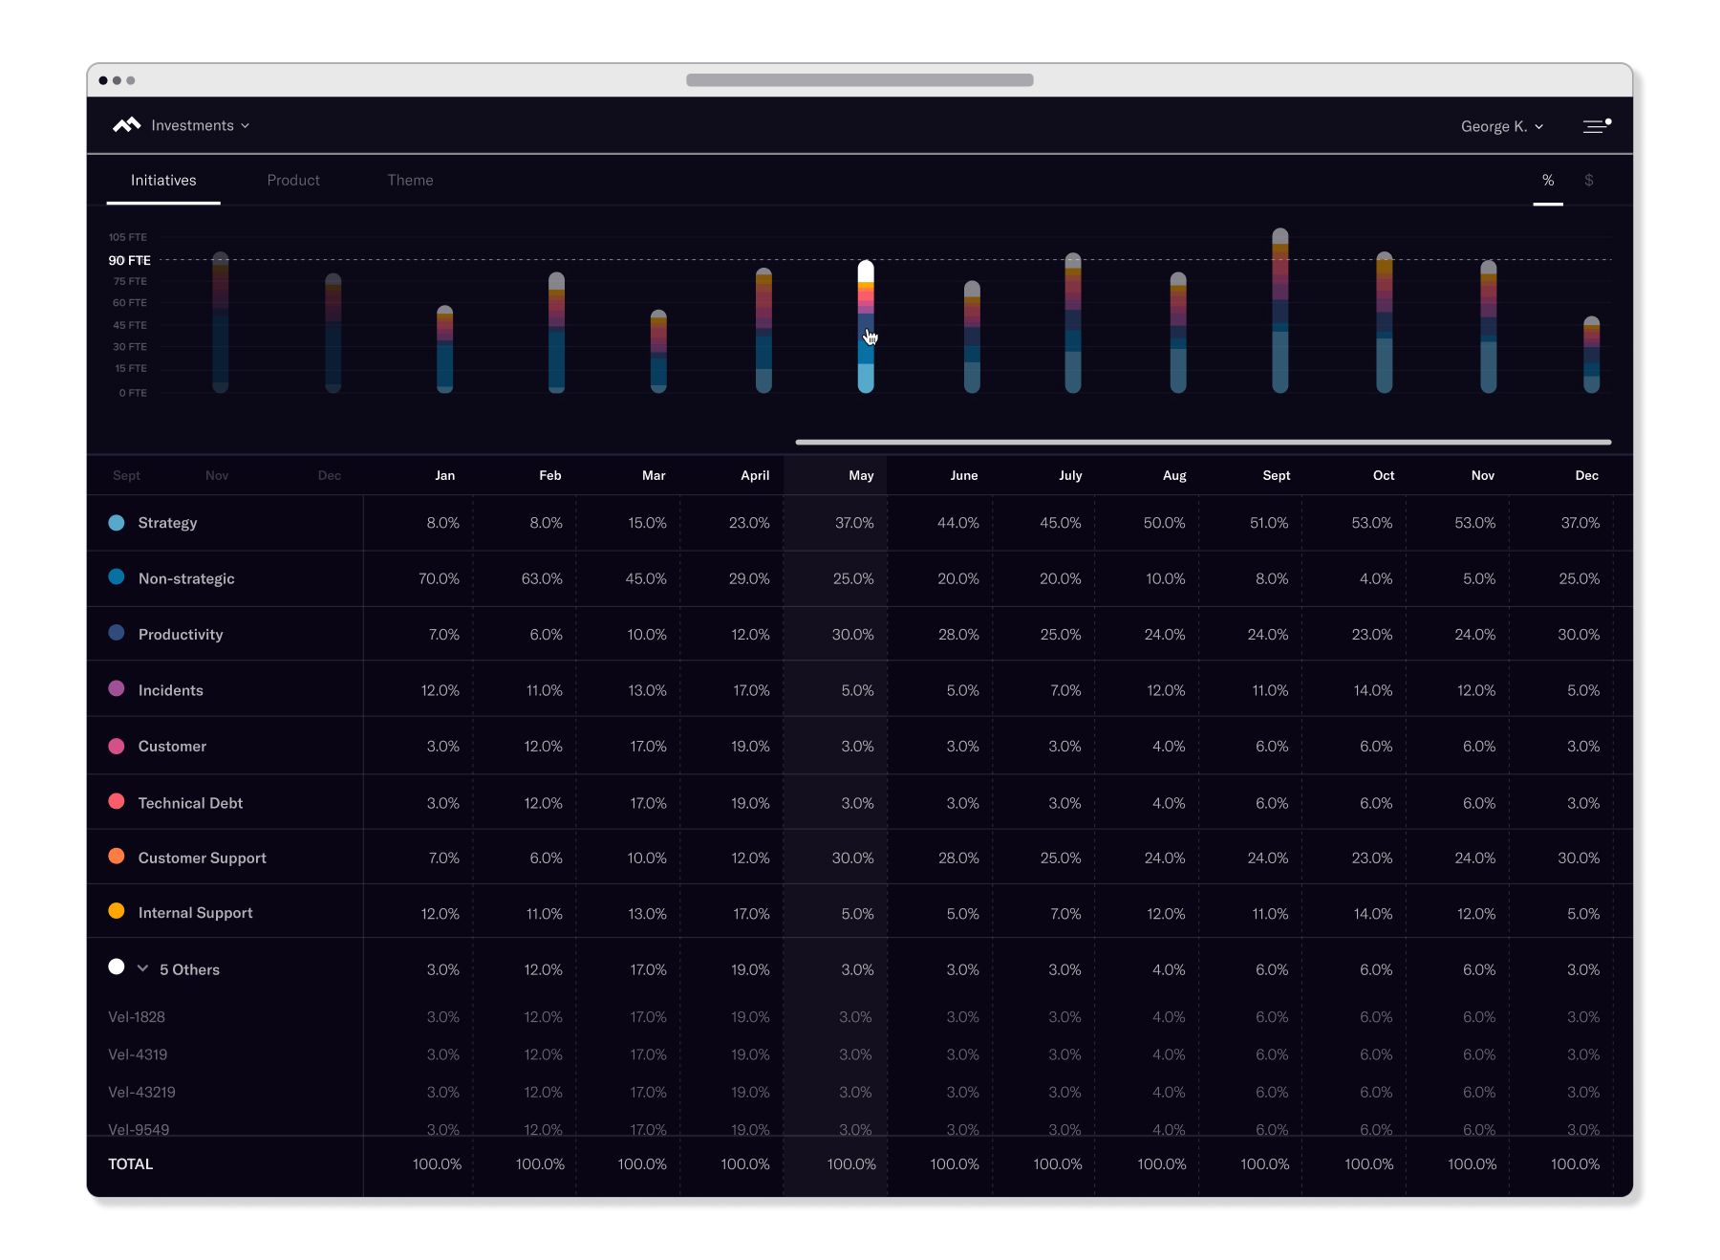Click the Strategy light blue color dot
The width and height of the screenshot is (1720, 1260).
pyautogui.click(x=117, y=523)
